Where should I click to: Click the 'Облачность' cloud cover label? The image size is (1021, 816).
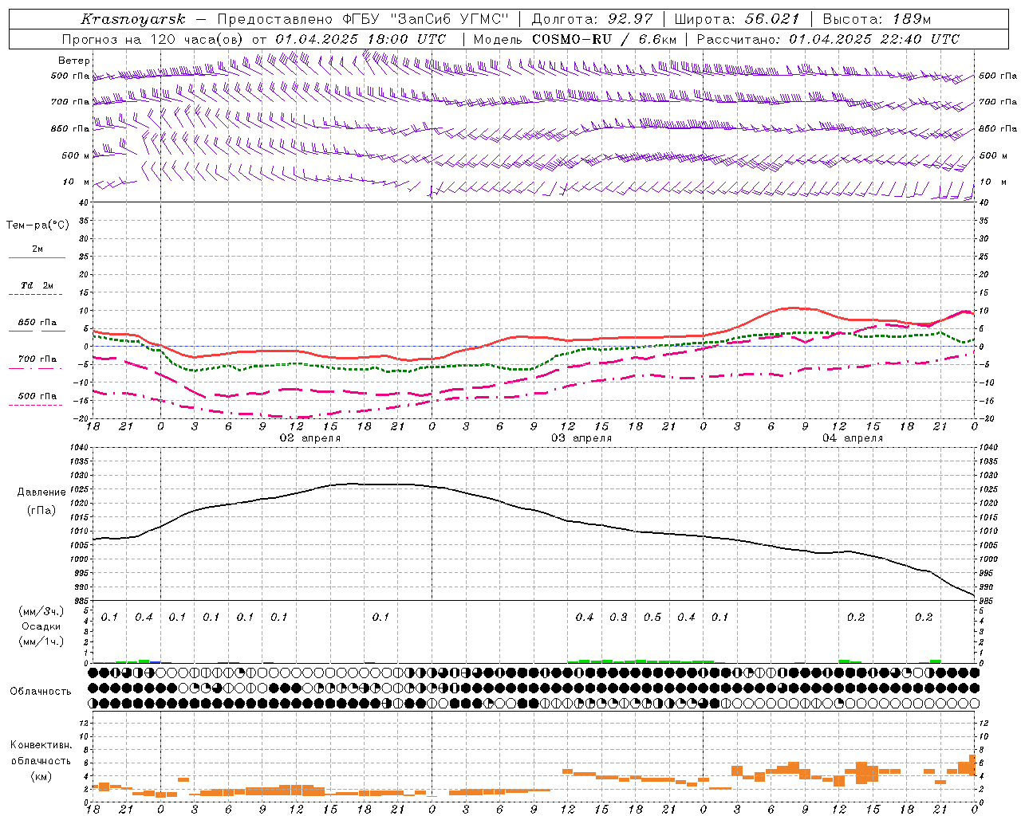[41, 692]
